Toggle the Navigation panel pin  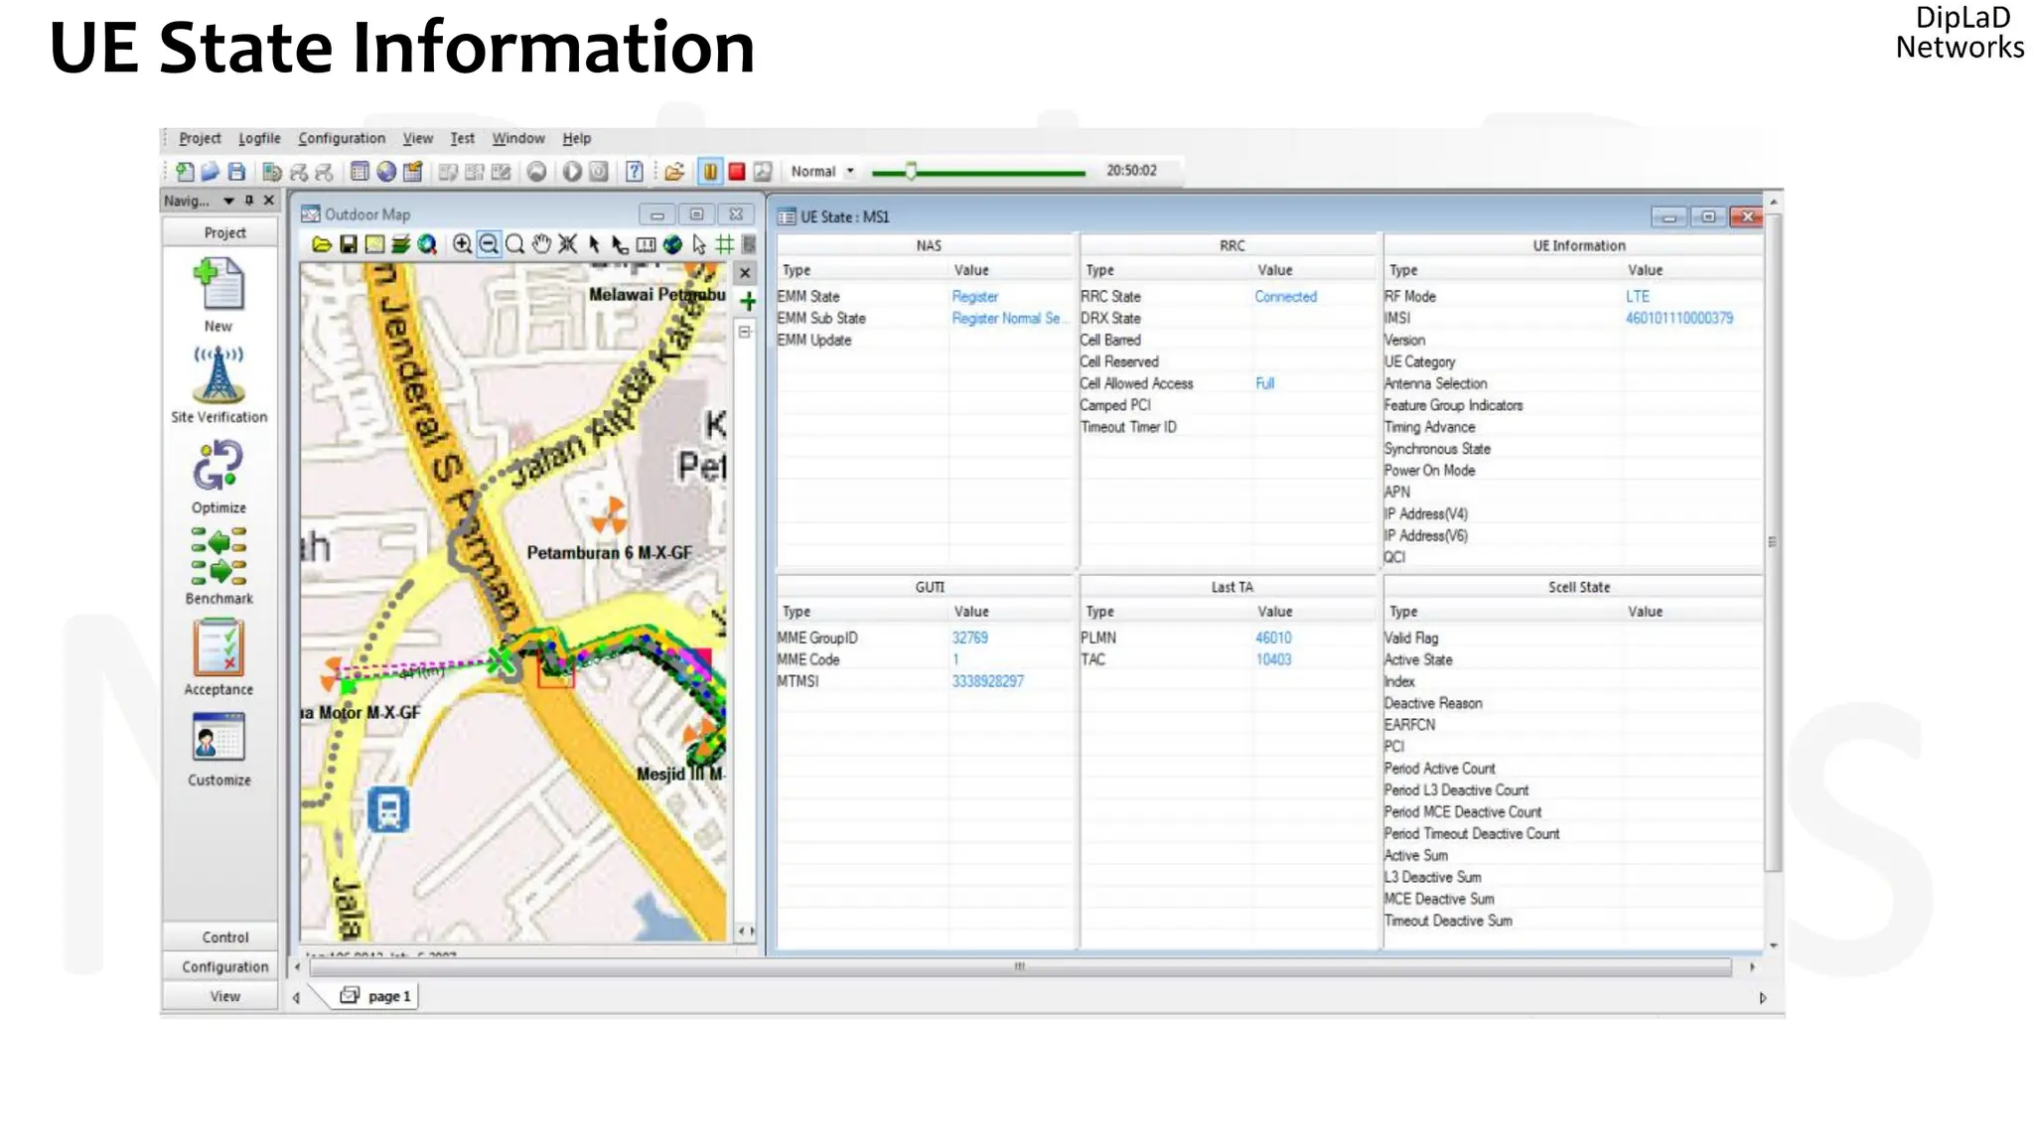[x=249, y=201]
